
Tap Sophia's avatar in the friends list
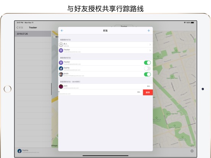61,69
